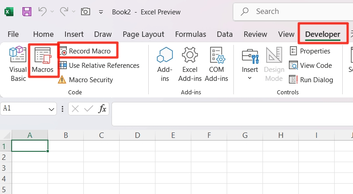Expand the Customize Quick Access Toolbar arrow
Viewport: 353px width, 194px height.
(101, 12)
